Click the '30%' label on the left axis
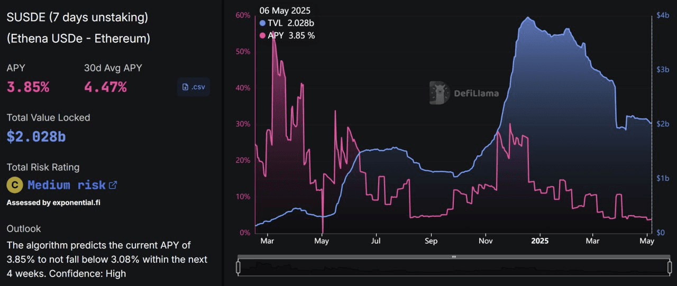677x286 pixels. (x=243, y=124)
